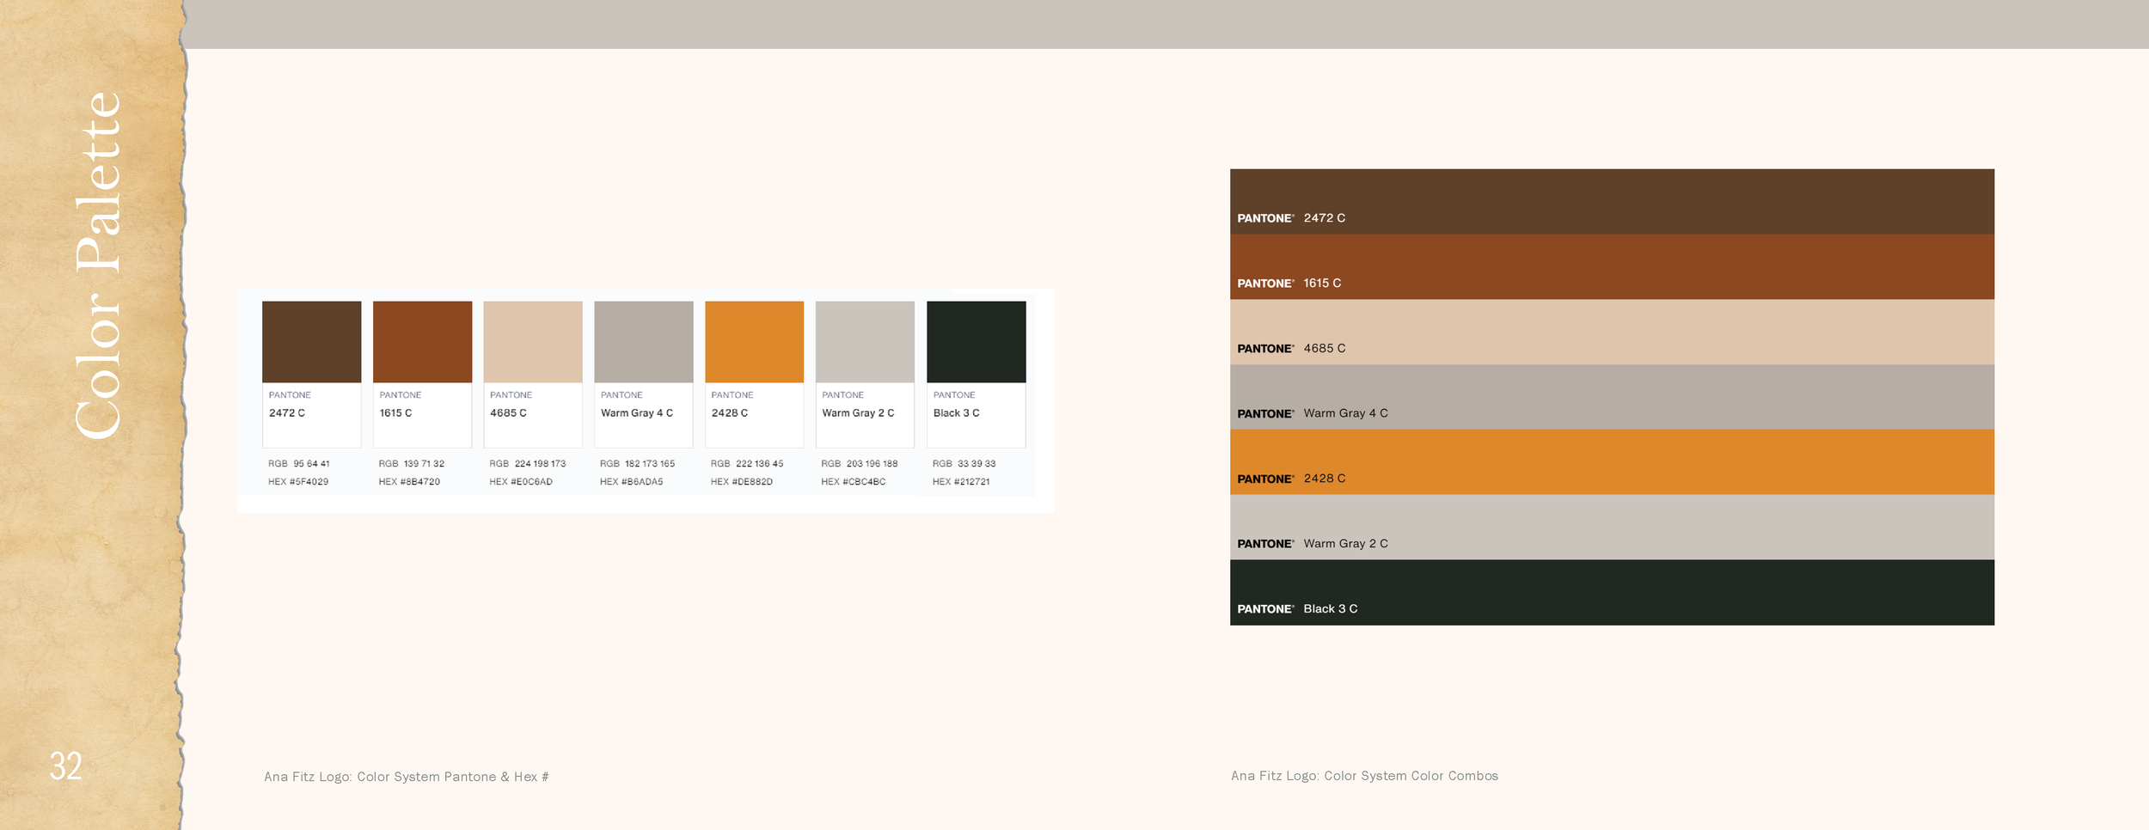
Task: Click the text HEX #CBC4BC
Action: [x=853, y=482]
